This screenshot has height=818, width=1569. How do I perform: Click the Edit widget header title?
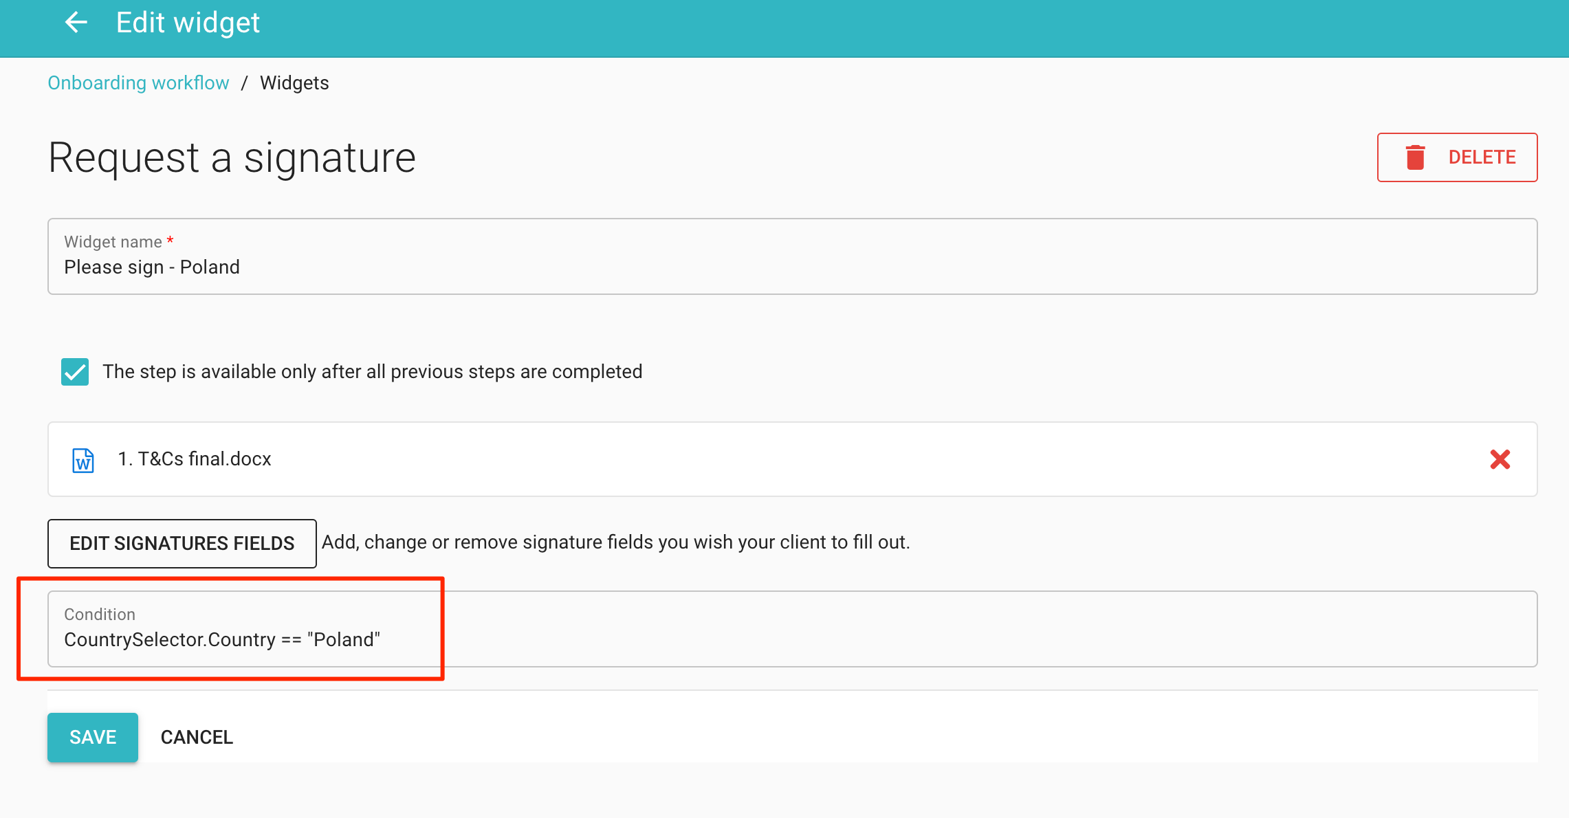pyautogui.click(x=188, y=23)
